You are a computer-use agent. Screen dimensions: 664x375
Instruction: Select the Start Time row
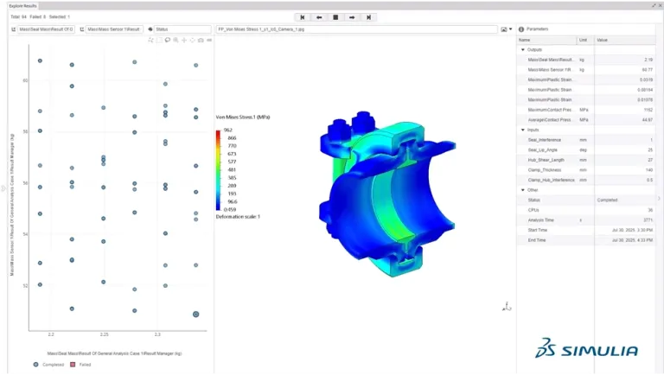(x=586, y=230)
